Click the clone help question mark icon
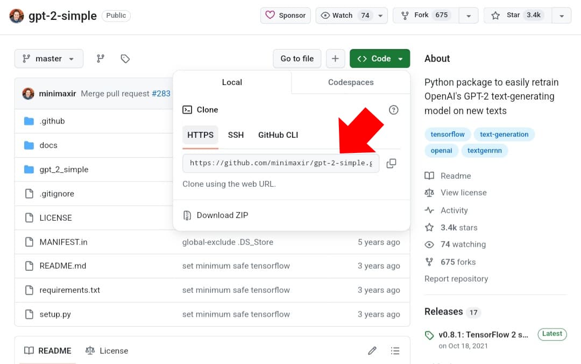This screenshot has height=364, width=581. pyautogui.click(x=393, y=110)
